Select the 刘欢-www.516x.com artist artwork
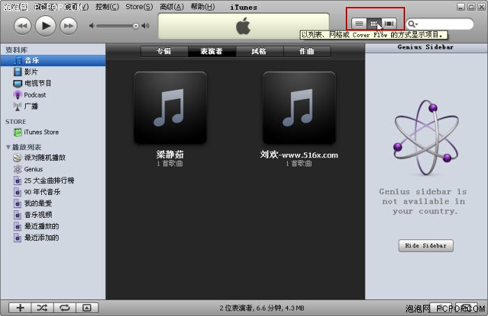Image resolution: width=488 pixels, height=316 pixels. 299,108
